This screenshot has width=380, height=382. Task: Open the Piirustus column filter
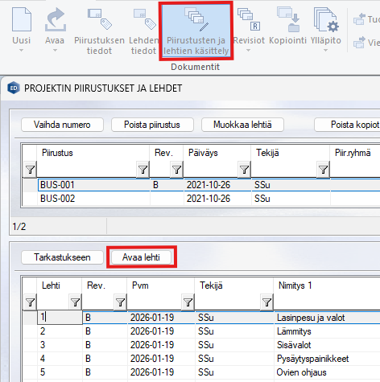pyautogui.click(x=142, y=170)
